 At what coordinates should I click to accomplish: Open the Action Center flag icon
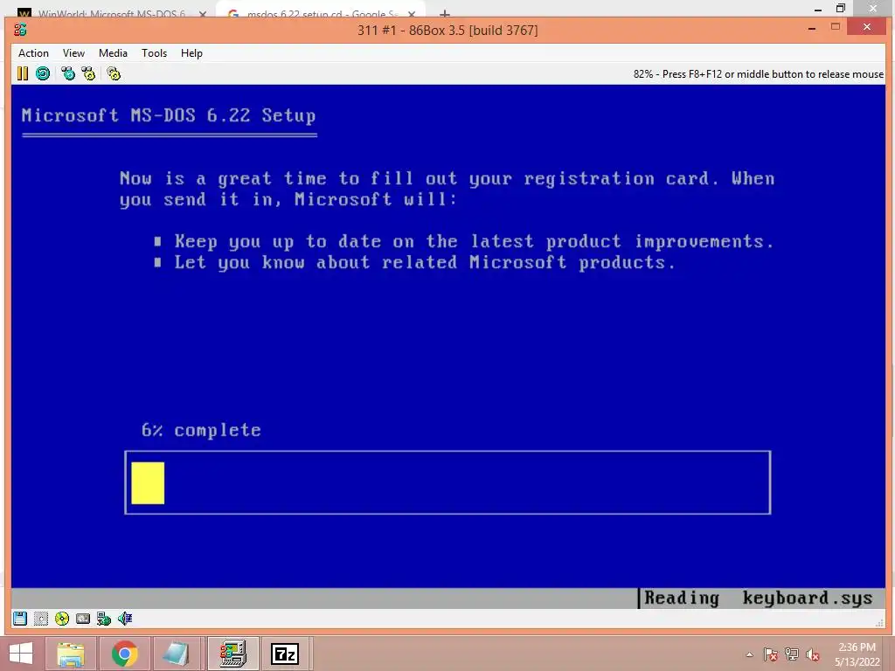pyautogui.click(x=771, y=654)
